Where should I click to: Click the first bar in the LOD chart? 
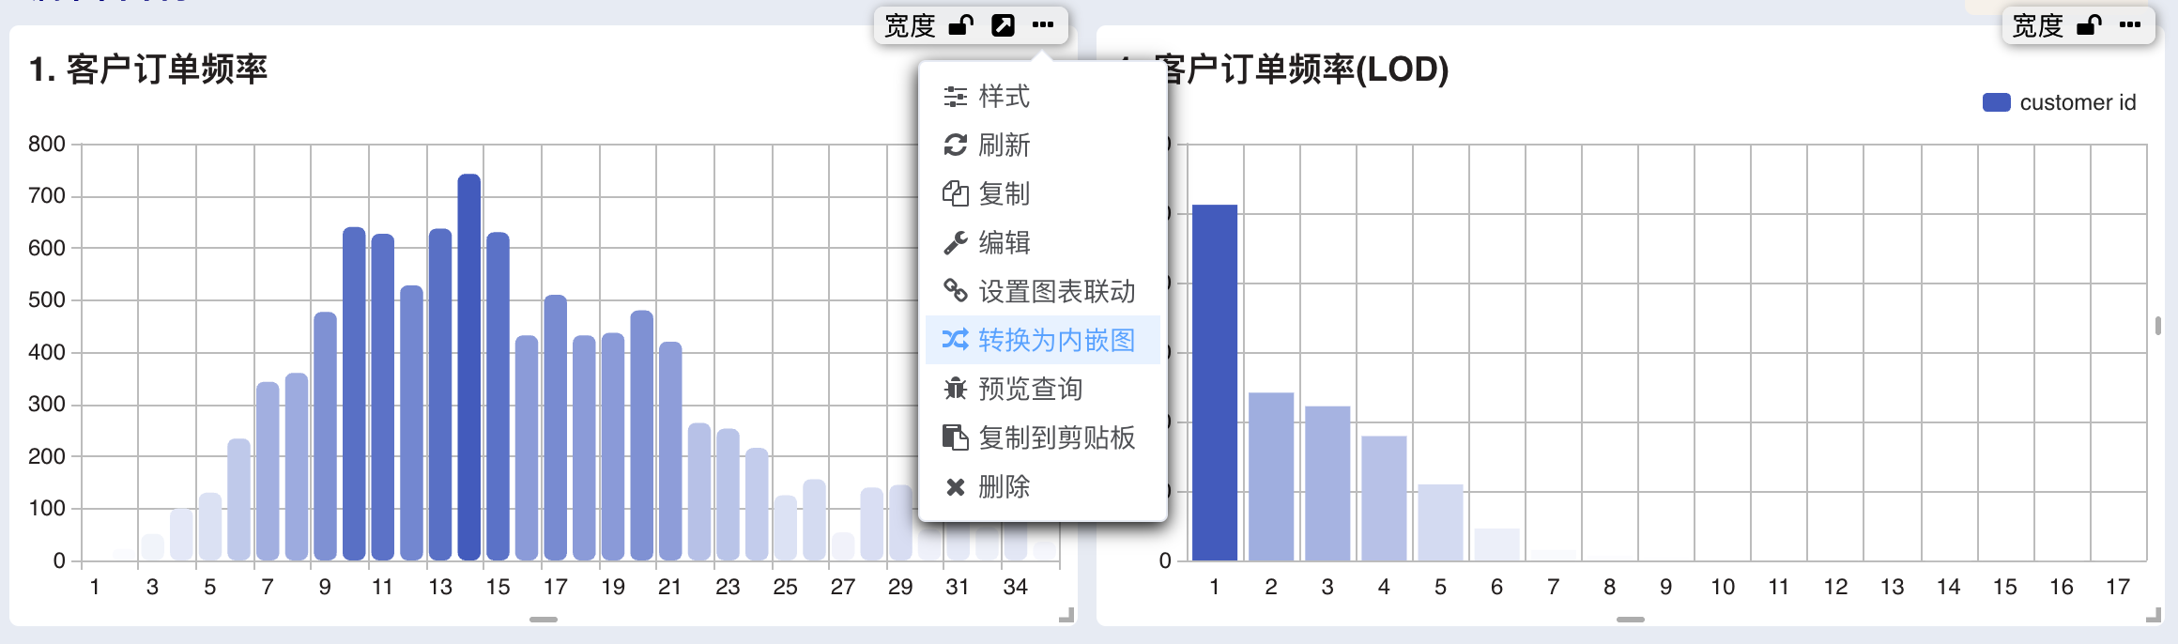click(x=1215, y=382)
